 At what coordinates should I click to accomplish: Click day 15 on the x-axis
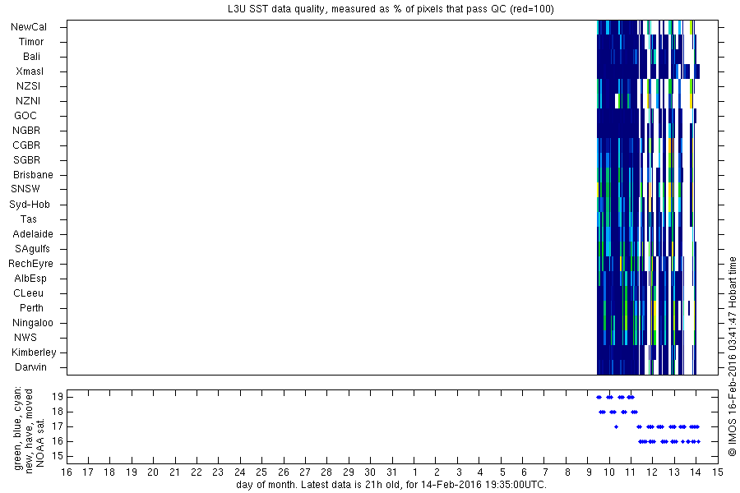point(717,472)
